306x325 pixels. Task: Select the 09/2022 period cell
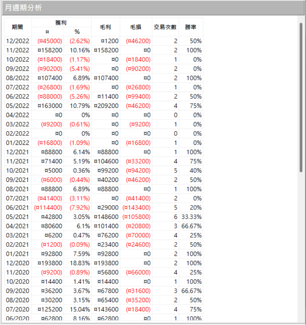click(x=18, y=69)
